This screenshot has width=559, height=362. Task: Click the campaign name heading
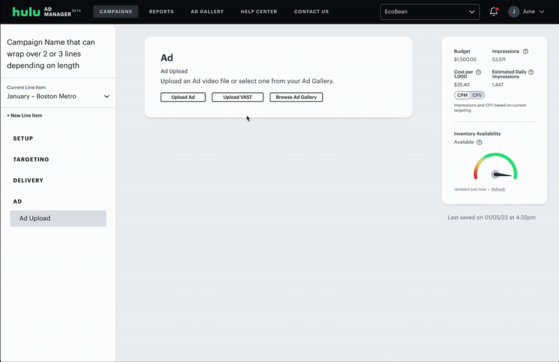coord(51,54)
